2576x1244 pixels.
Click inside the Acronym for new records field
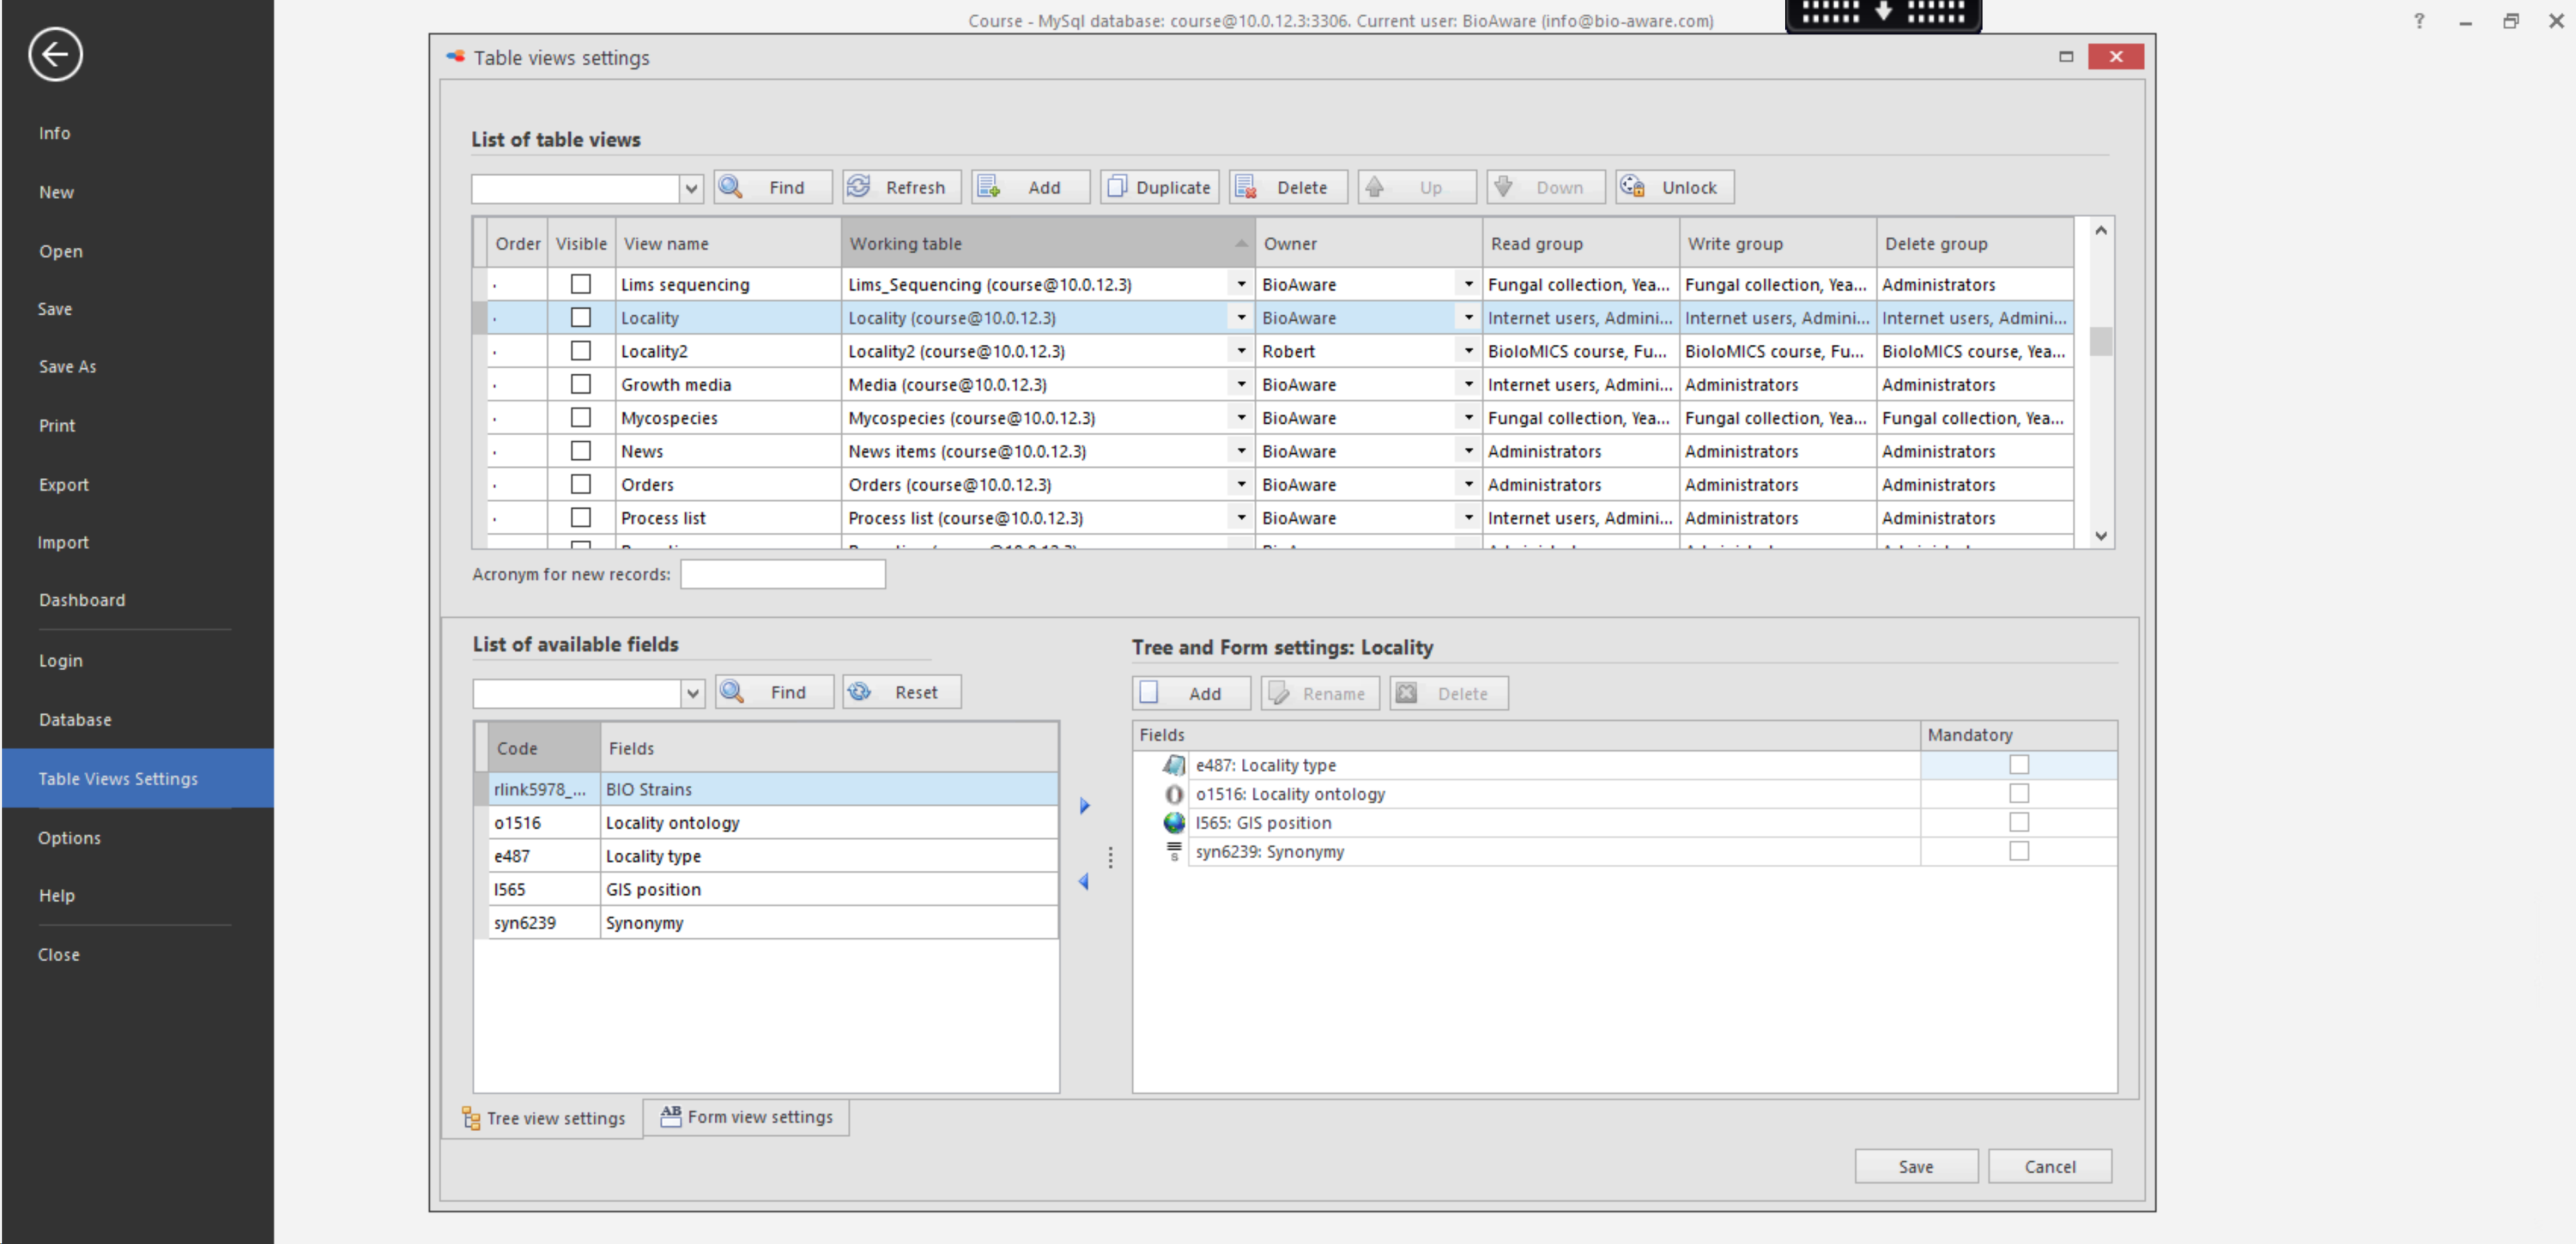782,574
